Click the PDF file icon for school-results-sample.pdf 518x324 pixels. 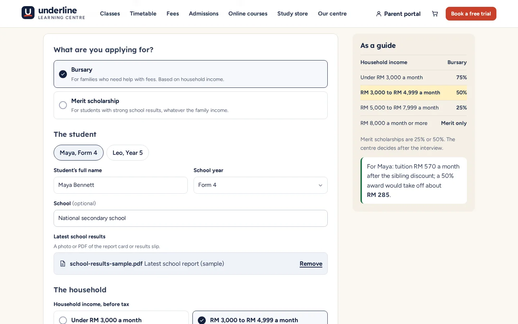click(x=63, y=264)
